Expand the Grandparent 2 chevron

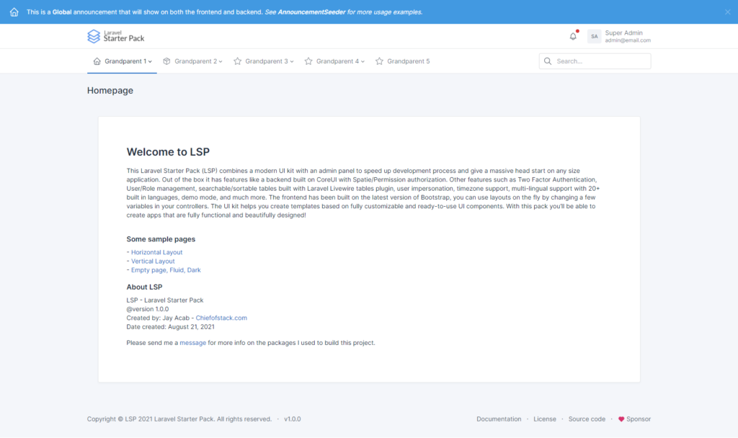click(x=221, y=62)
